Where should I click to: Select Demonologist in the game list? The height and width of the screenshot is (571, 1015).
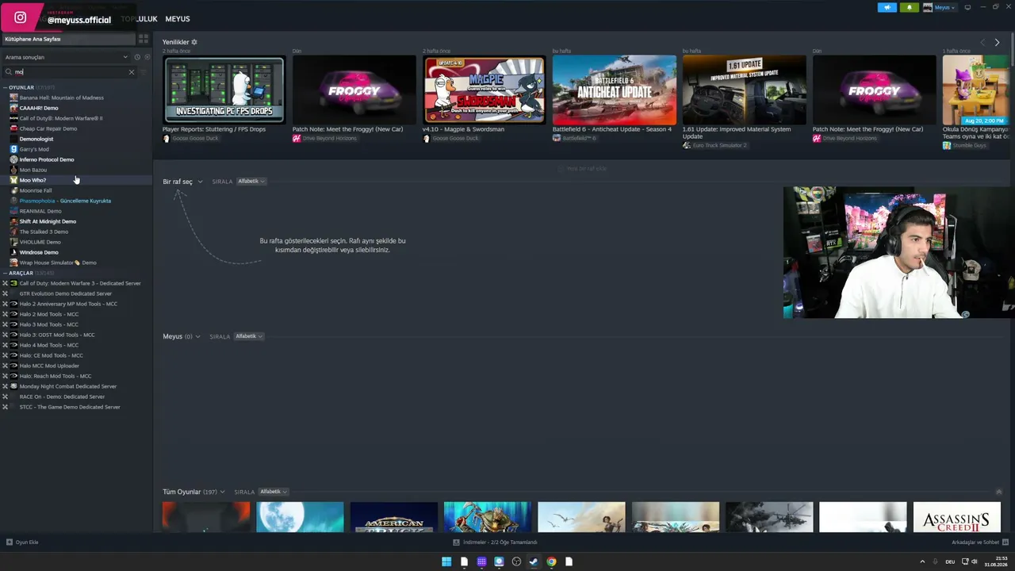(x=36, y=139)
